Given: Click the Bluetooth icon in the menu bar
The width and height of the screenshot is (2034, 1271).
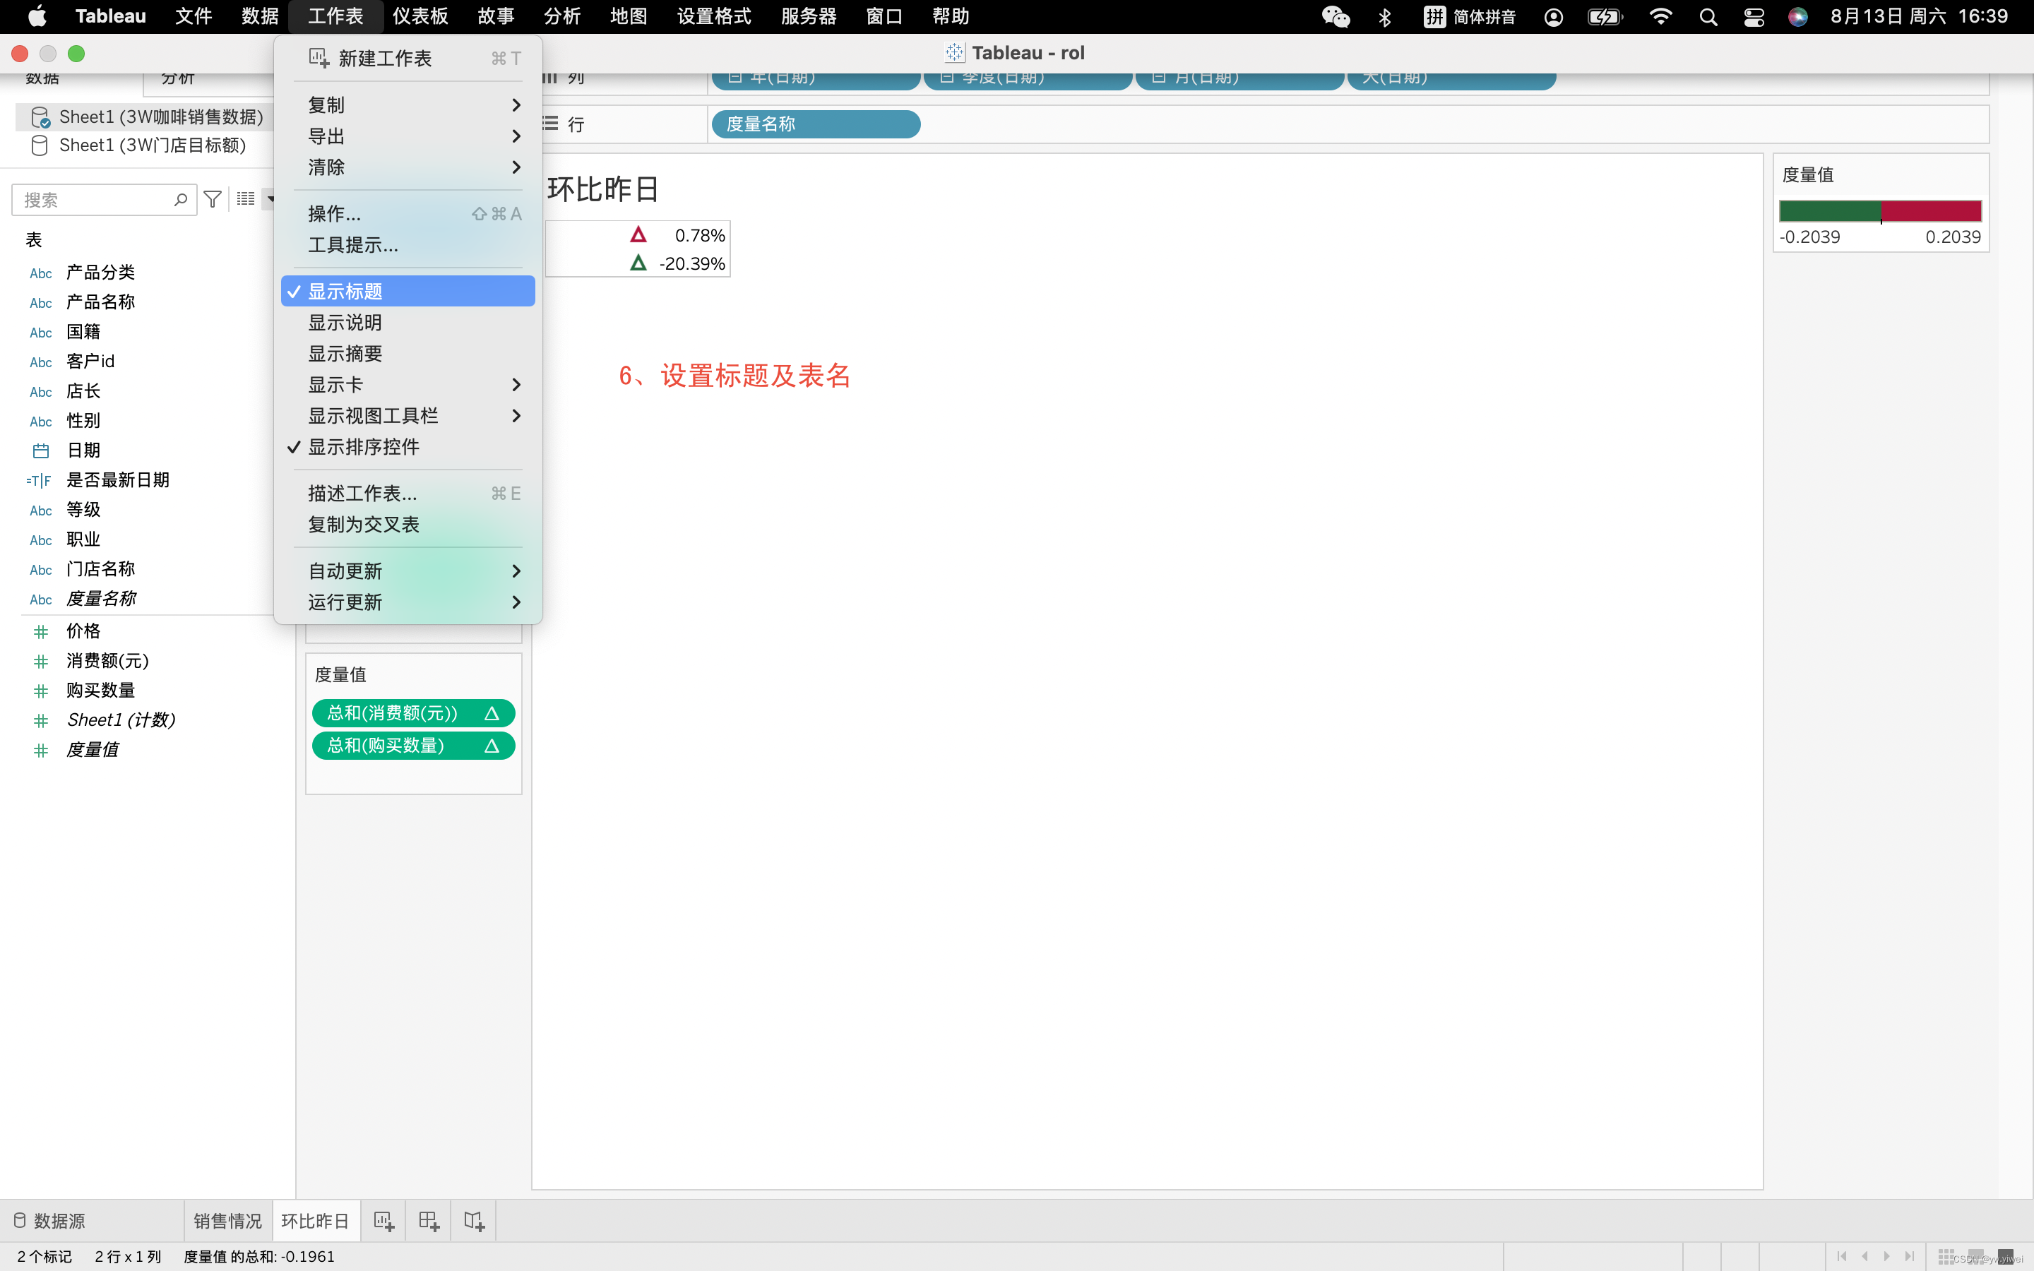Looking at the screenshot, I should pyautogui.click(x=1385, y=16).
